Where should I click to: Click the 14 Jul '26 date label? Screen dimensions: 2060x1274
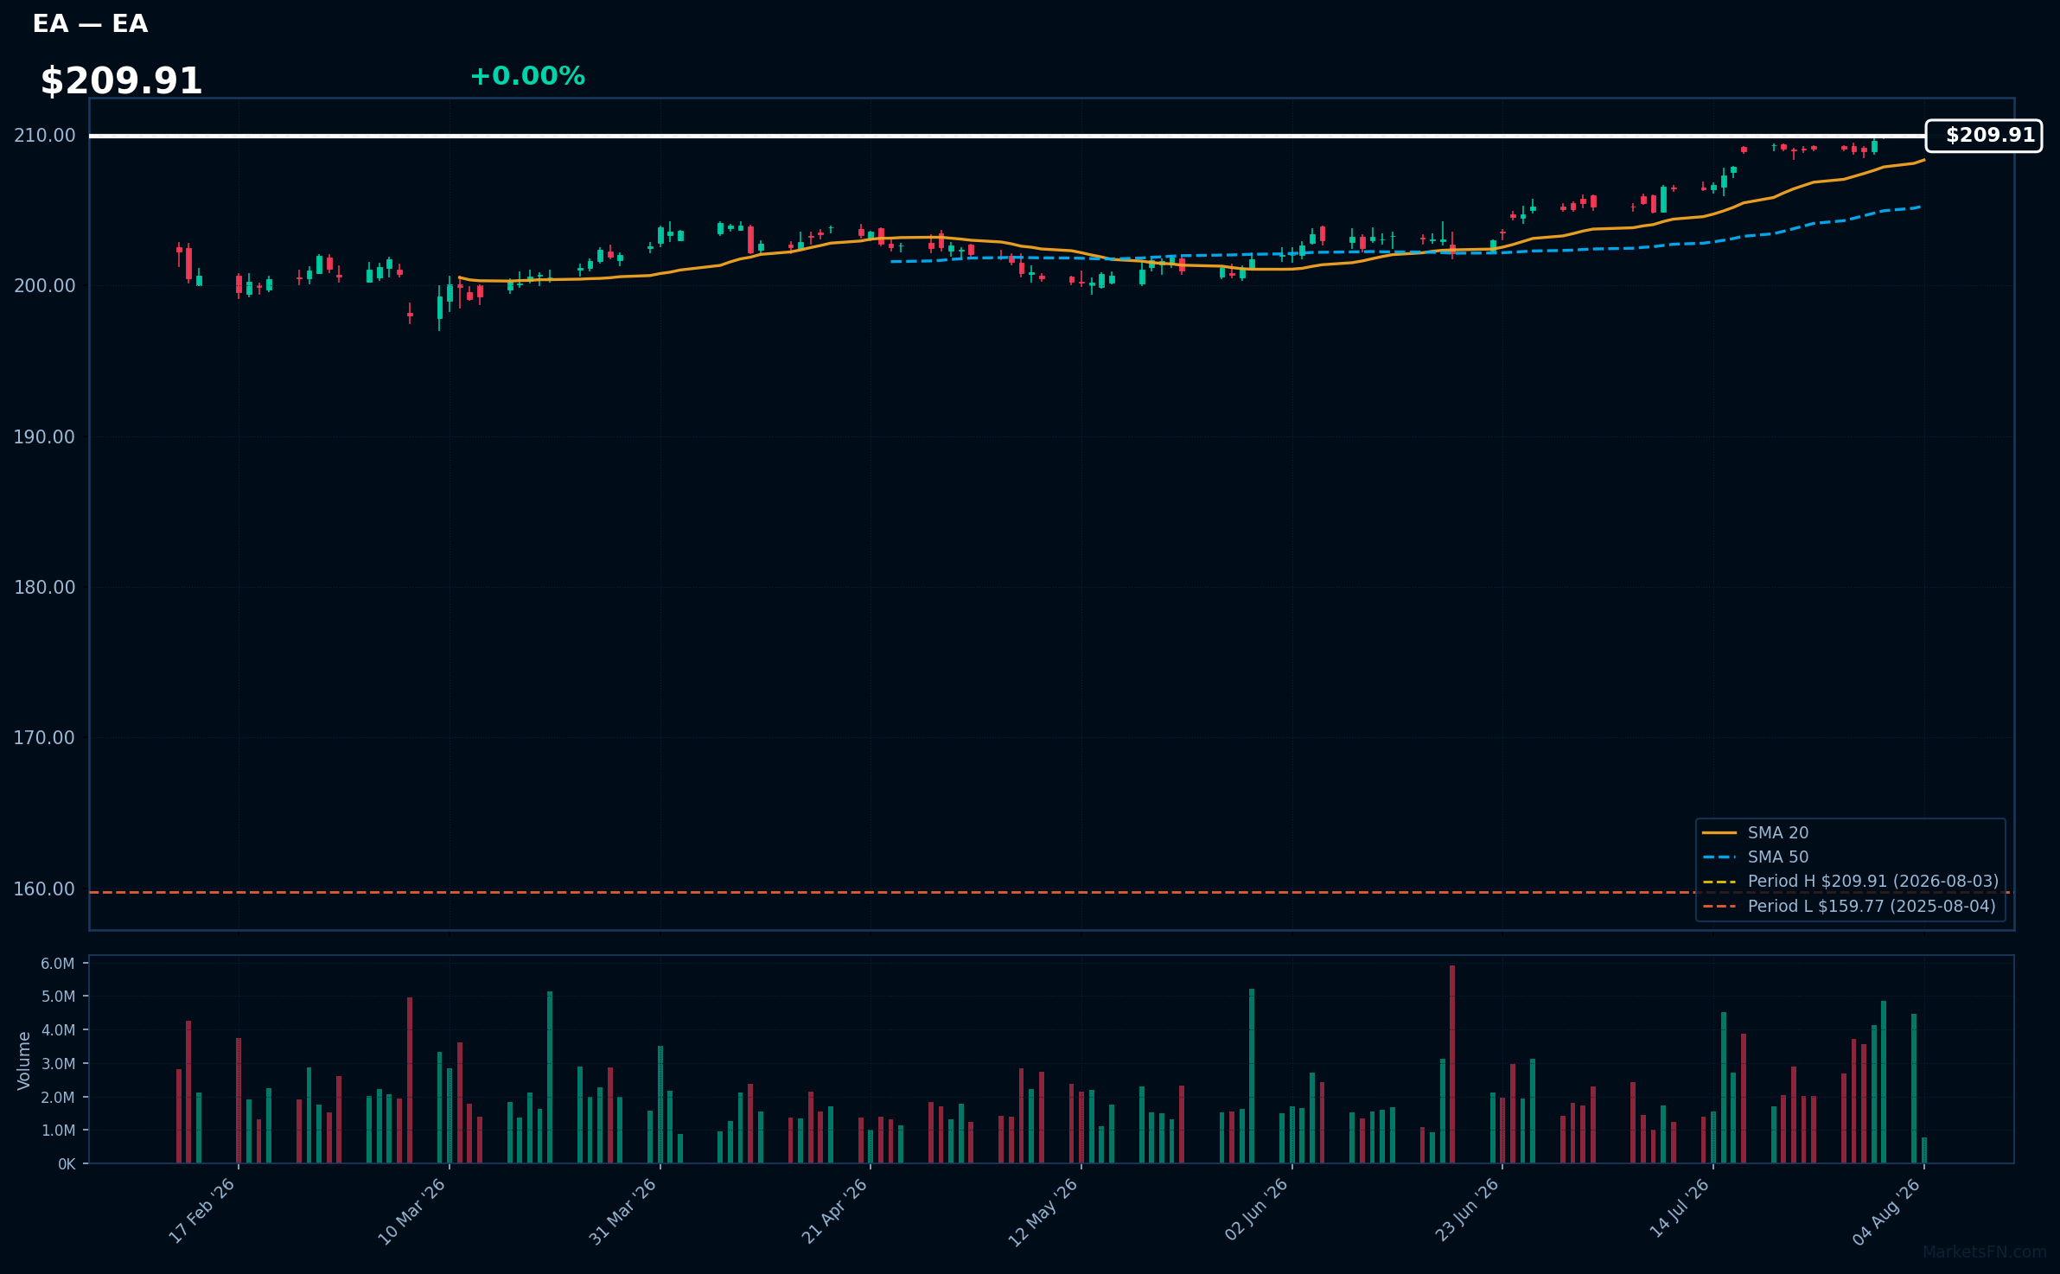[1679, 1208]
